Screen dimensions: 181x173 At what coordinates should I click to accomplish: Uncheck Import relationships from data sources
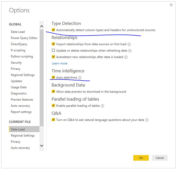pyautogui.click(x=53, y=44)
